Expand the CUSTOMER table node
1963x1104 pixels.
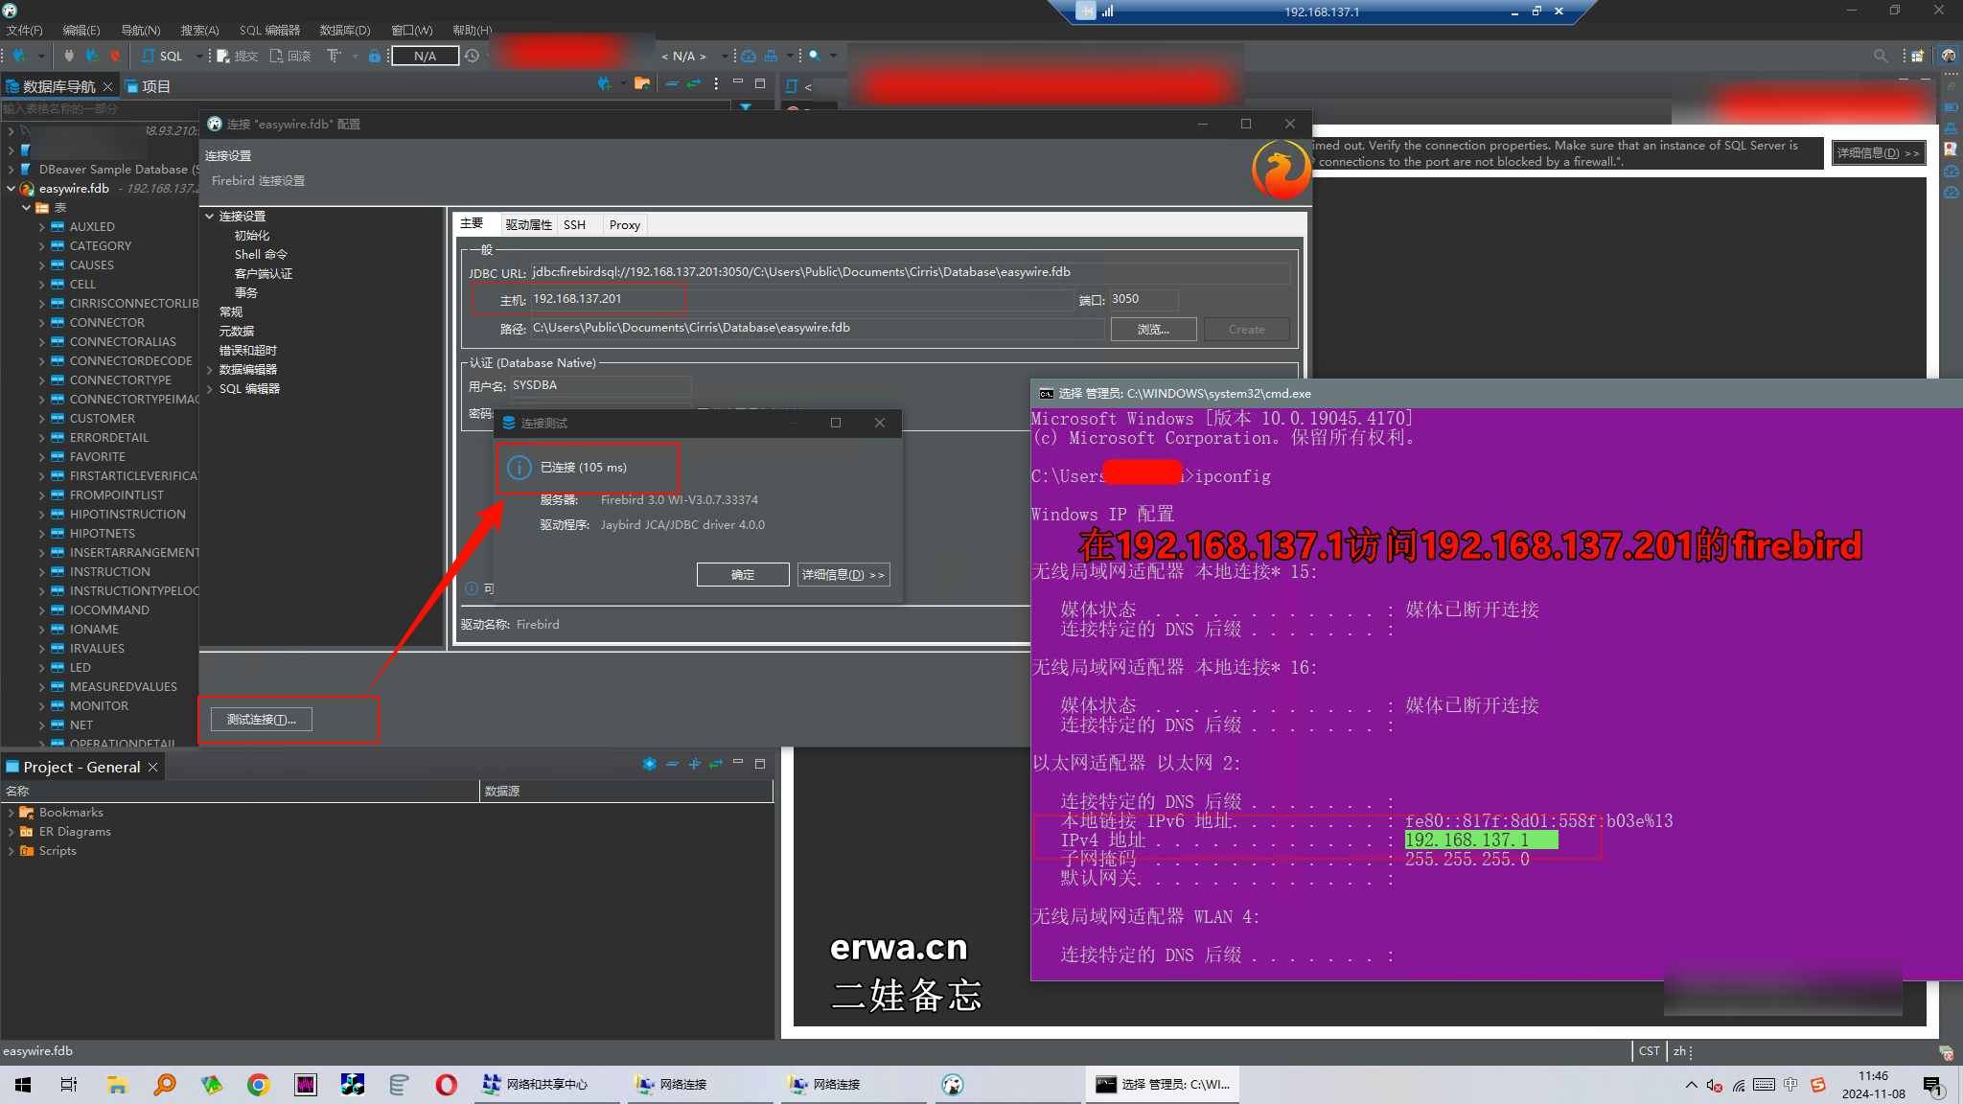(x=42, y=419)
